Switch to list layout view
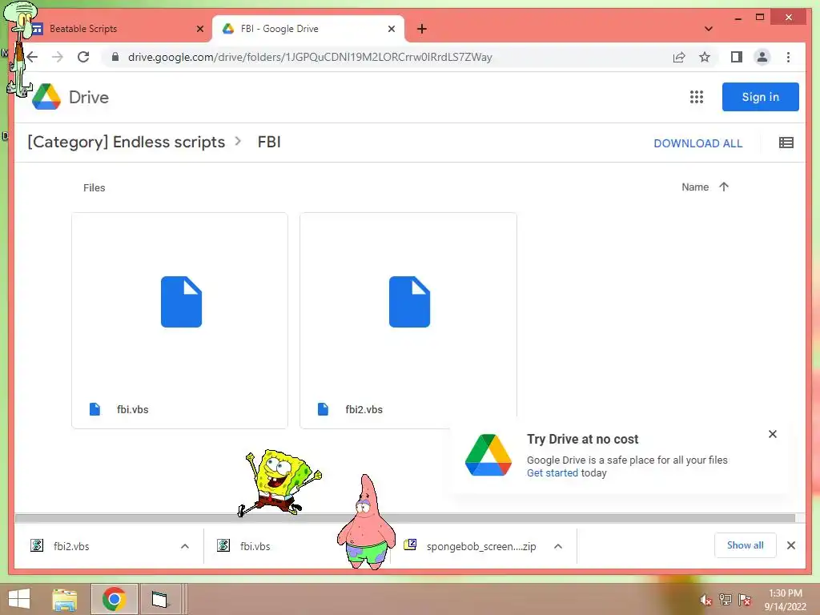The image size is (820, 615). point(786,143)
